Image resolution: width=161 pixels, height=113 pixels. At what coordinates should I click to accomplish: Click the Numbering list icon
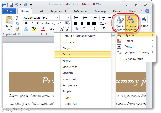click(85, 18)
